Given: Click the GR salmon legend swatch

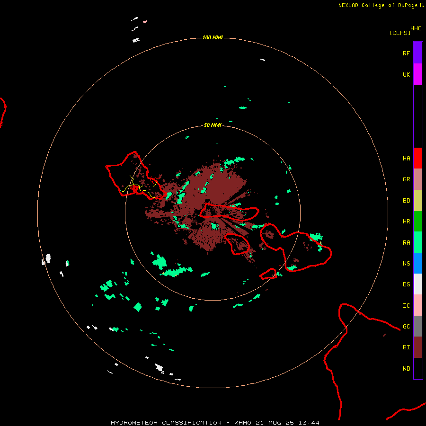Looking at the screenshot, I should pyautogui.click(x=418, y=179).
